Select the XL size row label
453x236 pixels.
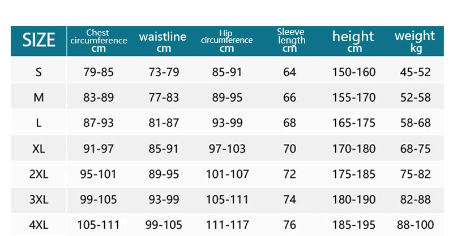pyautogui.click(x=39, y=148)
